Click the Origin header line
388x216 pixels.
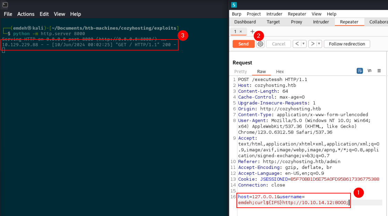tap(279, 109)
